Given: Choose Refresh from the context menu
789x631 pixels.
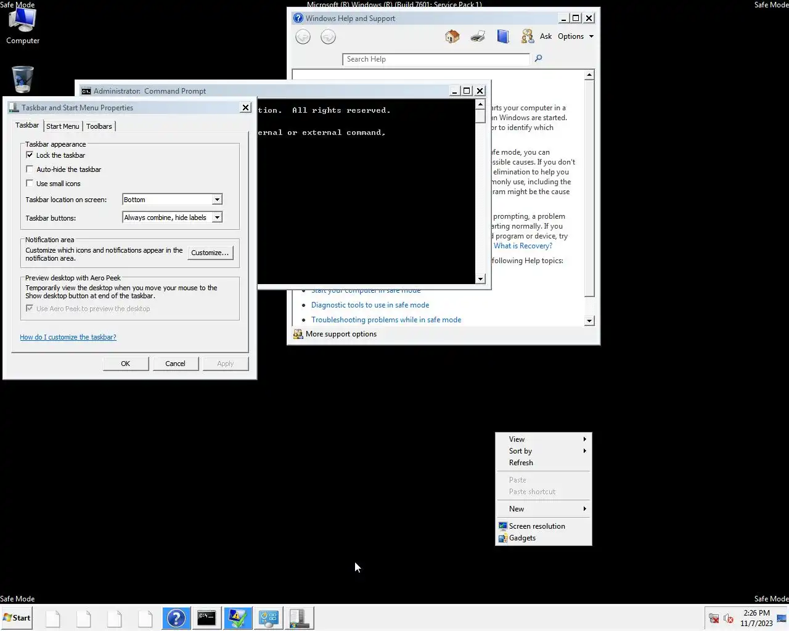Looking at the screenshot, I should click(543, 463).
